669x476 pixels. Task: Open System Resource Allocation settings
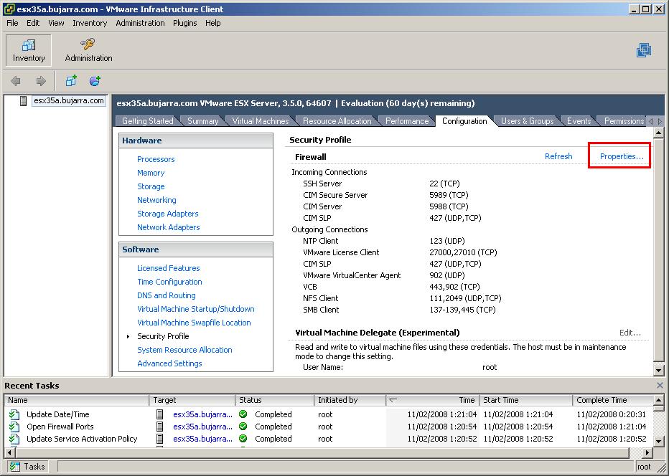tap(184, 351)
